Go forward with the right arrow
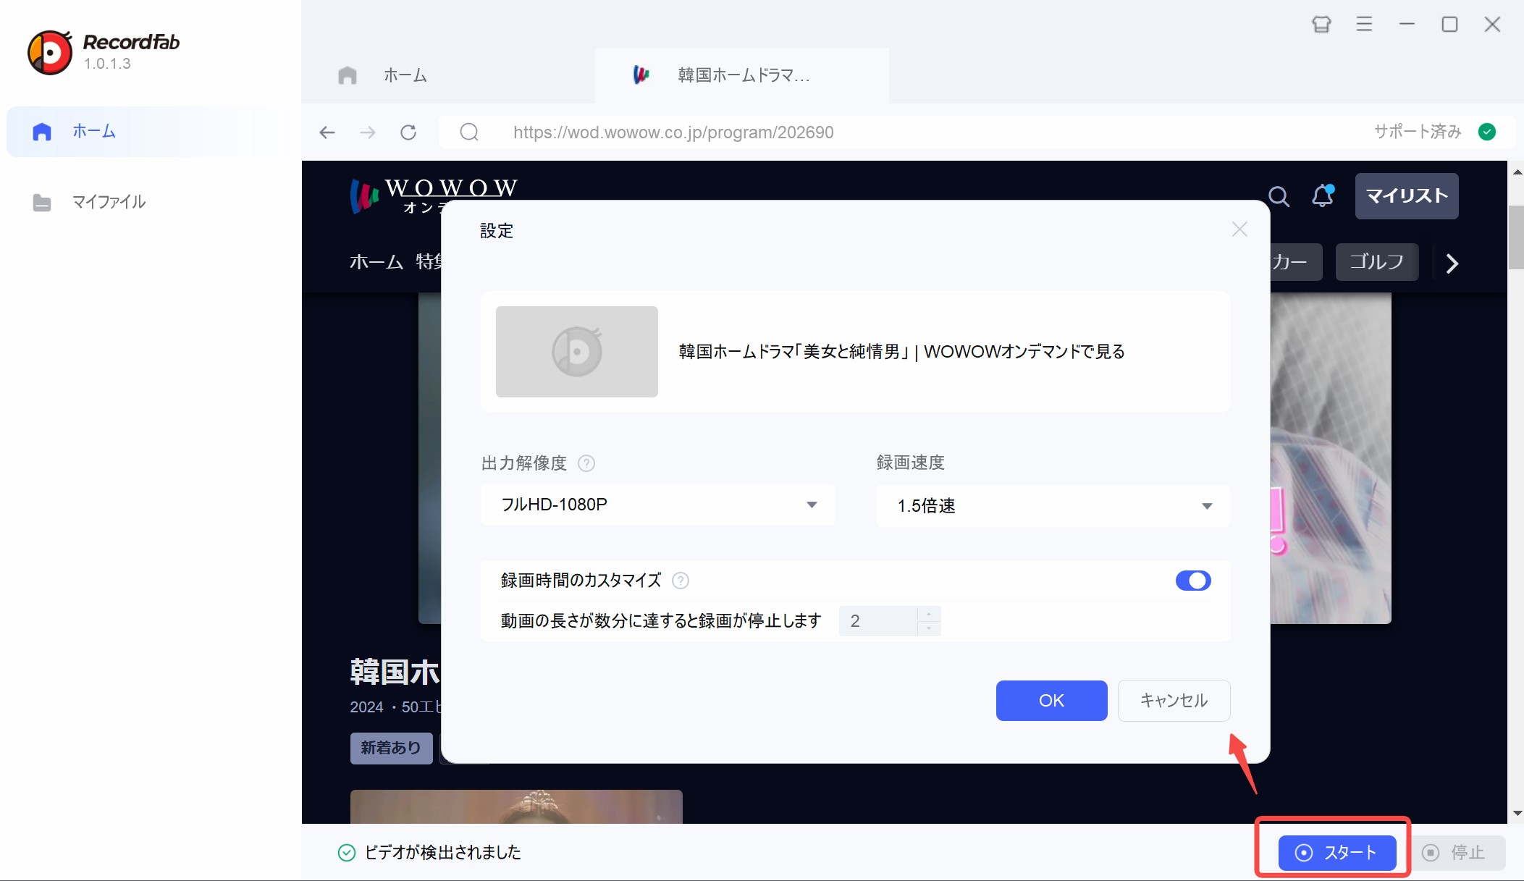The width and height of the screenshot is (1524, 881). coord(368,132)
